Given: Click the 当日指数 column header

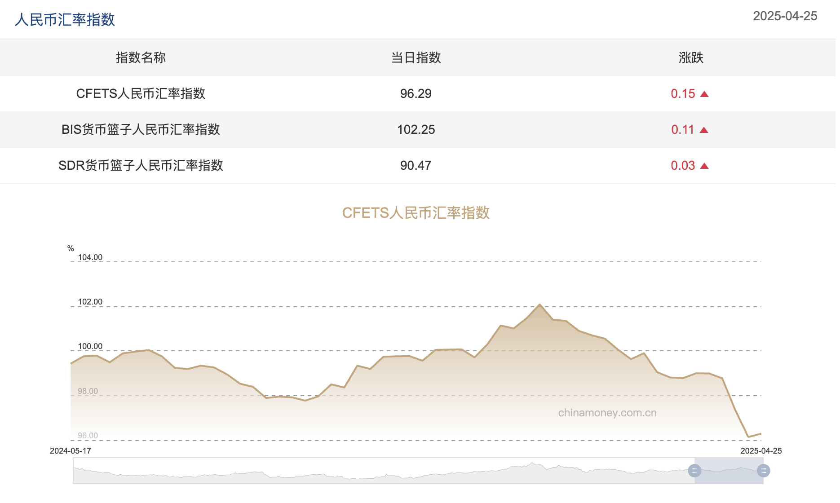Looking at the screenshot, I should coord(416,57).
